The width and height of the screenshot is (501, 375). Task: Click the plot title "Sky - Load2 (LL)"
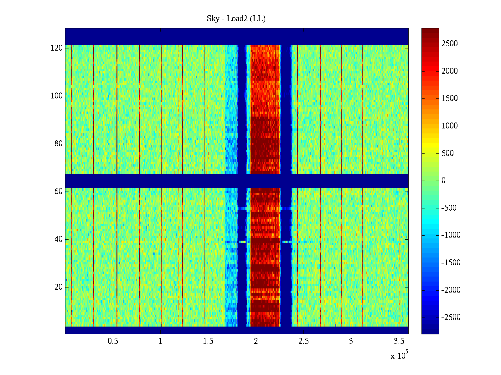click(236, 19)
